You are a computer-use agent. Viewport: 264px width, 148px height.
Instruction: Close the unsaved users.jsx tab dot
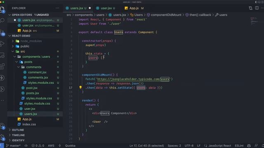(x=90, y=8)
